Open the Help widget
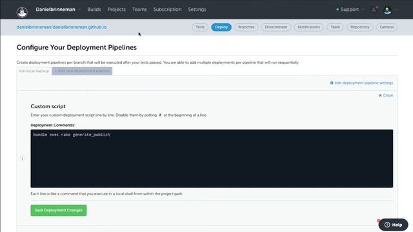The width and height of the screenshot is (413, 232). click(393, 225)
